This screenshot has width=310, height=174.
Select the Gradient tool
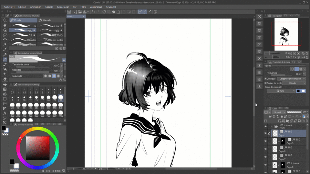coord(5,89)
